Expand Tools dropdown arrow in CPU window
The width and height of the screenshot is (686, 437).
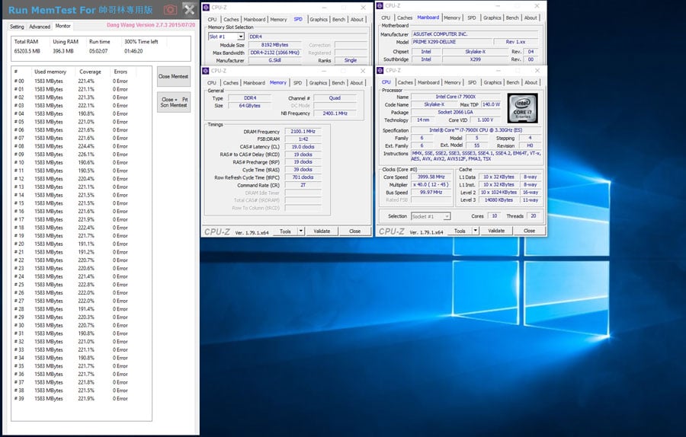pyautogui.click(x=476, y=231)
